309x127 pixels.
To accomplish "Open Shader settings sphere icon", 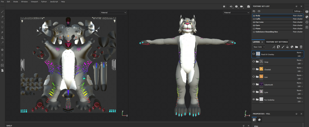I will click(x=307, y=17).
